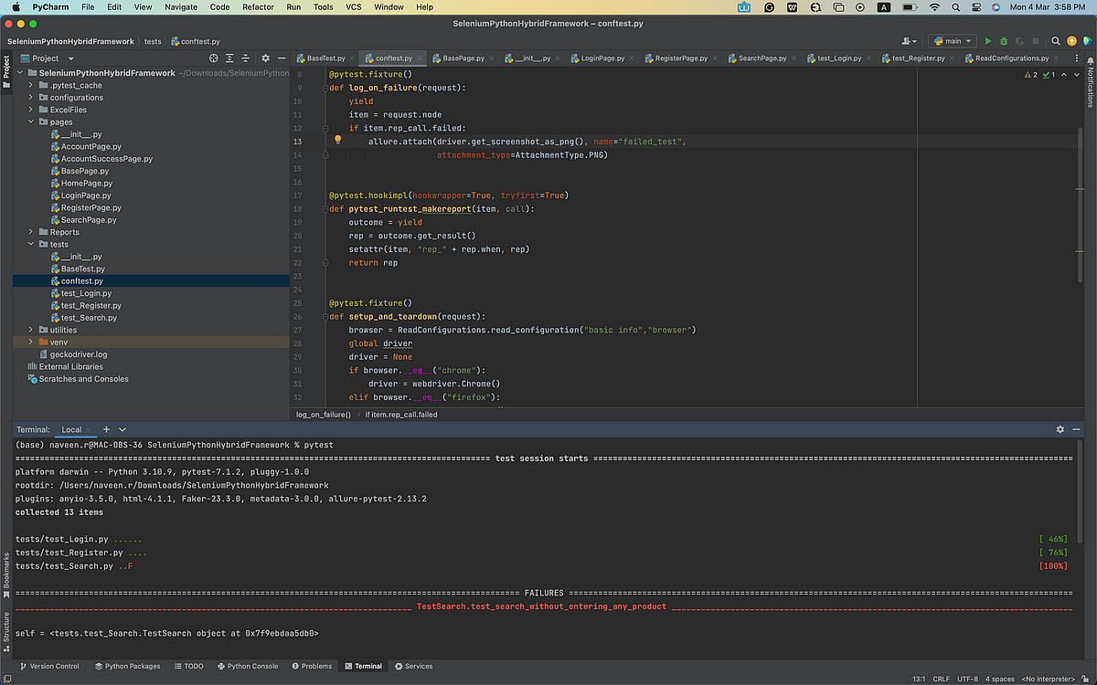Click the Commit (push) update project icon
This screenshot has height=685, width=1097.
click(x=1071, y=40)
